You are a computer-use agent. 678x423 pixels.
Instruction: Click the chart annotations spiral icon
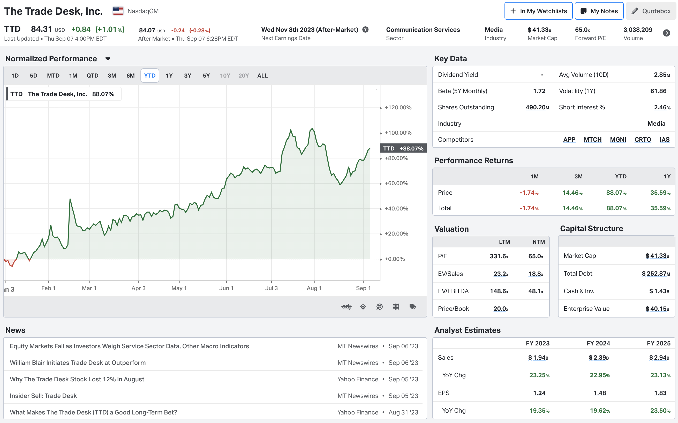click(x=379, y=307)
